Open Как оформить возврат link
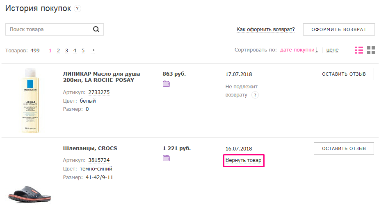 pyautogui.click(x=266, y=29)
